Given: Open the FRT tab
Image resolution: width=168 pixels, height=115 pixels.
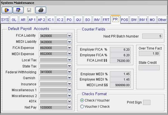Looking at the screenshot, I should [106, 20].
